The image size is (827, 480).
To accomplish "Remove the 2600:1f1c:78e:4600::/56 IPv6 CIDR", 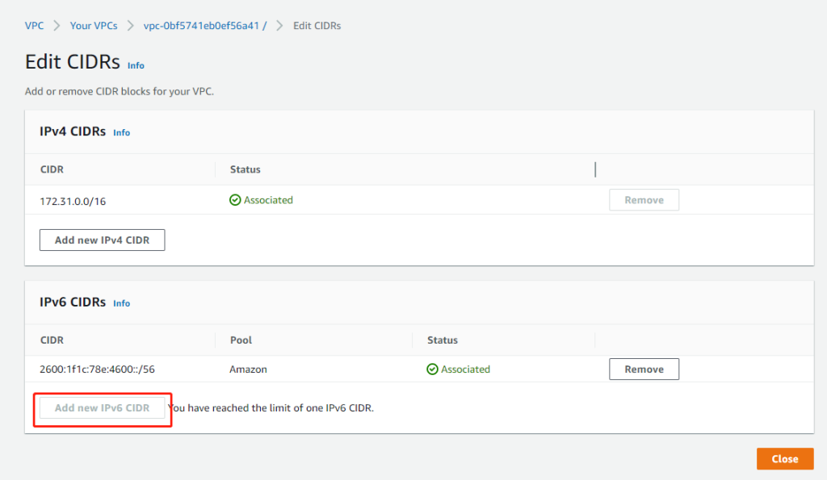I will click(644, 369).
